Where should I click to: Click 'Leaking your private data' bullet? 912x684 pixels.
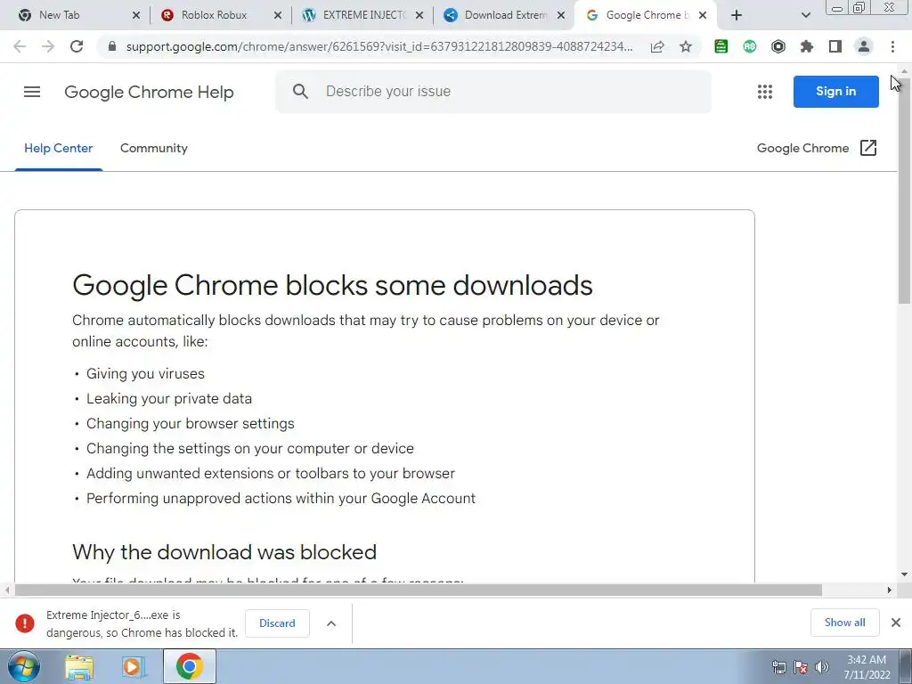(169, 399)
